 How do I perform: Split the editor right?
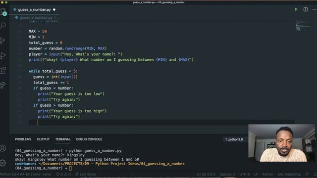tap(306, 9)
